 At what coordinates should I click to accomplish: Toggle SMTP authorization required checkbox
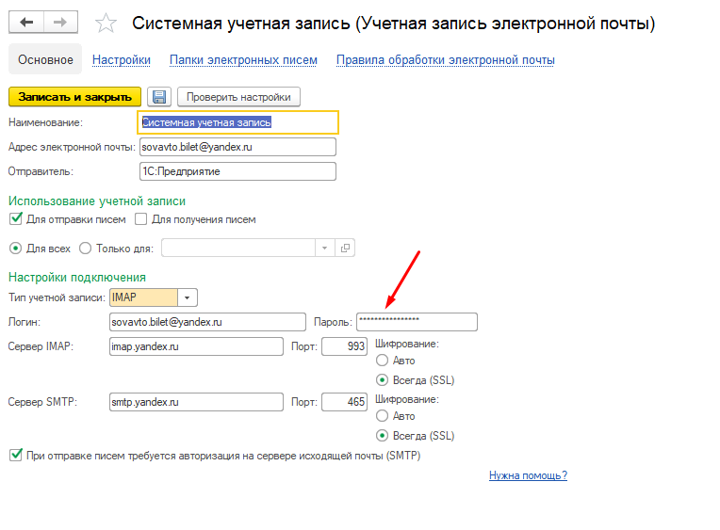point(15,455)
